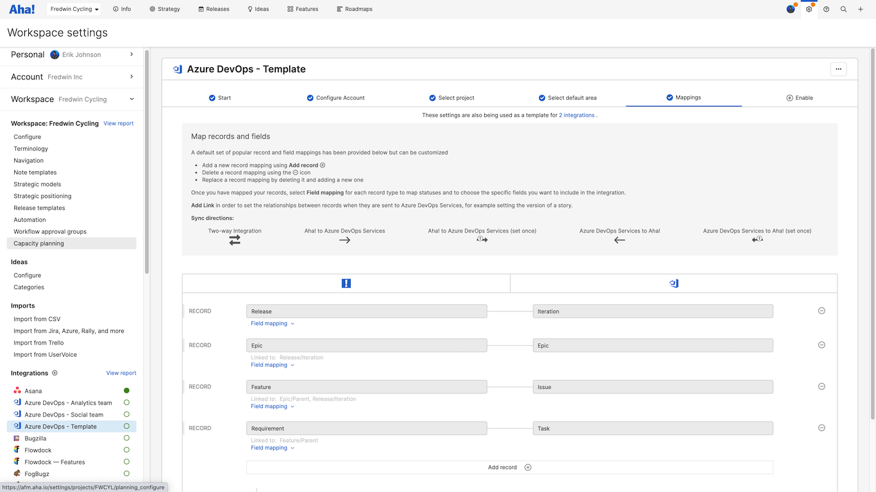Toggle the FogBugz status circle
Screen dimensions: 876x492
coord(126,473)
